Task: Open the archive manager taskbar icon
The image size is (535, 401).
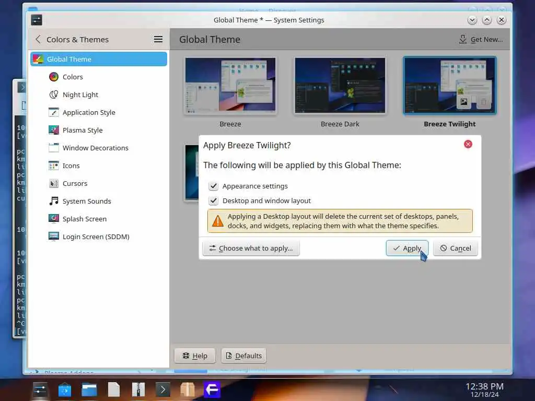Action: pyautogui.click(x=138, y=390)
